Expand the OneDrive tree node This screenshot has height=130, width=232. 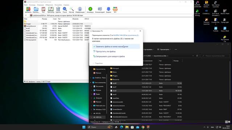[91, 78]
